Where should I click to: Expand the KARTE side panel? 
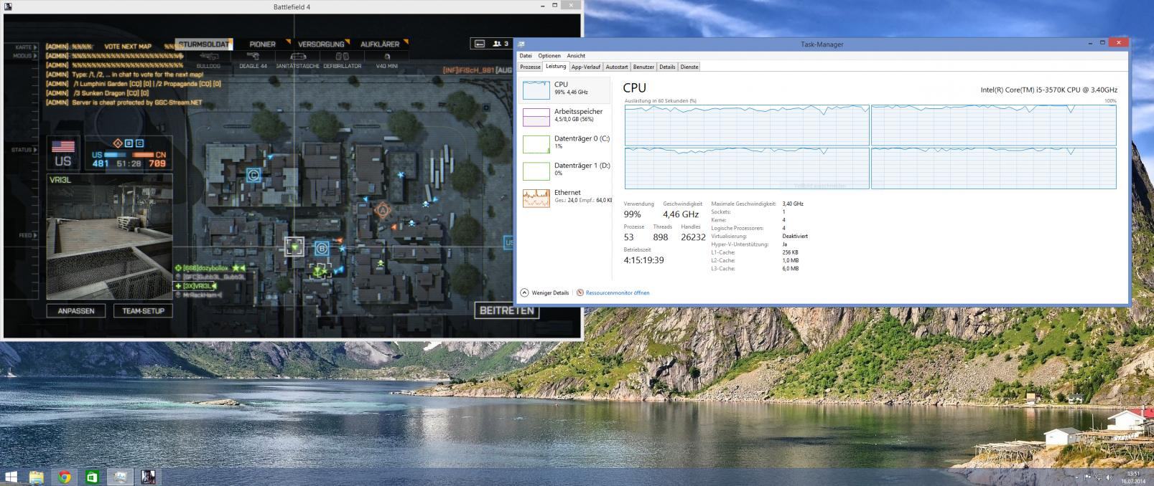(26, 47)
